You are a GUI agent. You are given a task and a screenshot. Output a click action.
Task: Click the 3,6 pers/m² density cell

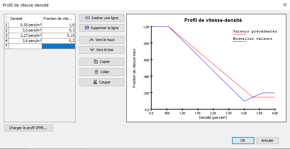pyautogui.click(x=25, y=41)
